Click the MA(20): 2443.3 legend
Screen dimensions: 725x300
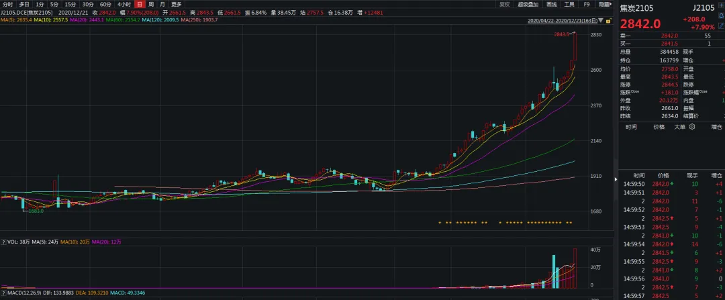pyautogui.click(x=87, y=20)
